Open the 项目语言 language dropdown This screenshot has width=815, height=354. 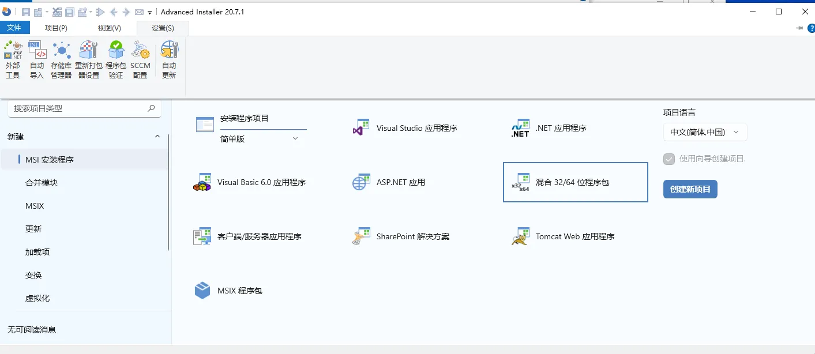(705, 131)
